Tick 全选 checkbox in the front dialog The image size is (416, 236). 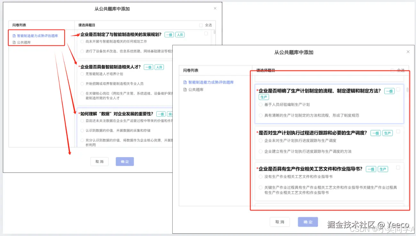click(x=392, y=71)
